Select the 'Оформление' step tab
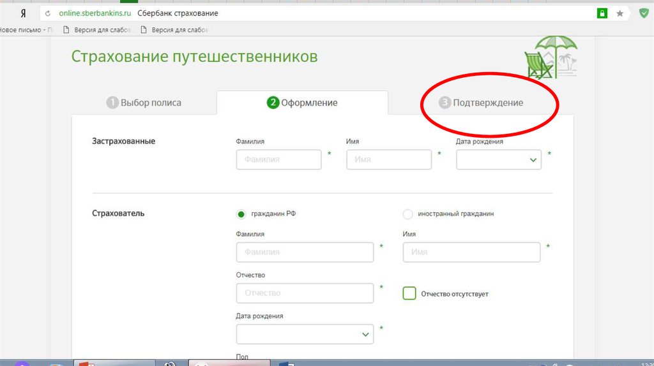 (302, 103)
